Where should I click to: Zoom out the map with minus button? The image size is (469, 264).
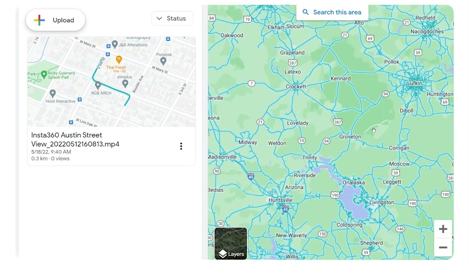443,247
